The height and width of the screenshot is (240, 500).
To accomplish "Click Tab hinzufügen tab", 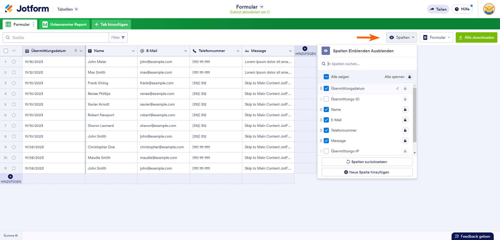I will (x=111, y=24).
